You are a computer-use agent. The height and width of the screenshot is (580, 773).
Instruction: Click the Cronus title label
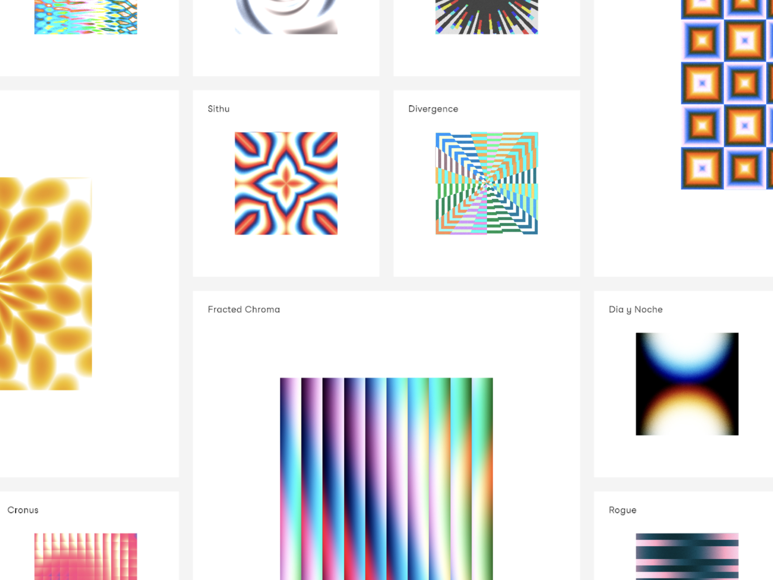(x=23, y=510)
